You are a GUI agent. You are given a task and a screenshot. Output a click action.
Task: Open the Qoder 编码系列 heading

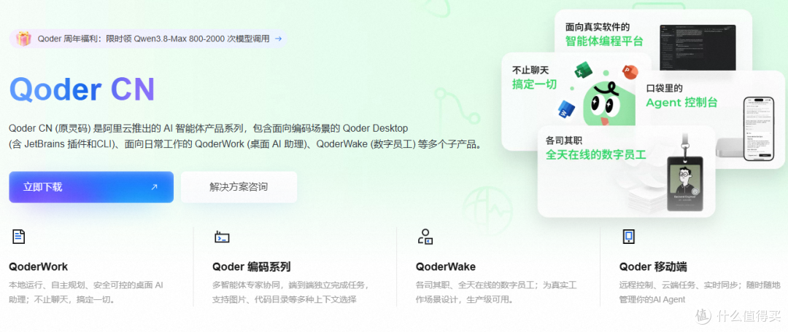251,266
